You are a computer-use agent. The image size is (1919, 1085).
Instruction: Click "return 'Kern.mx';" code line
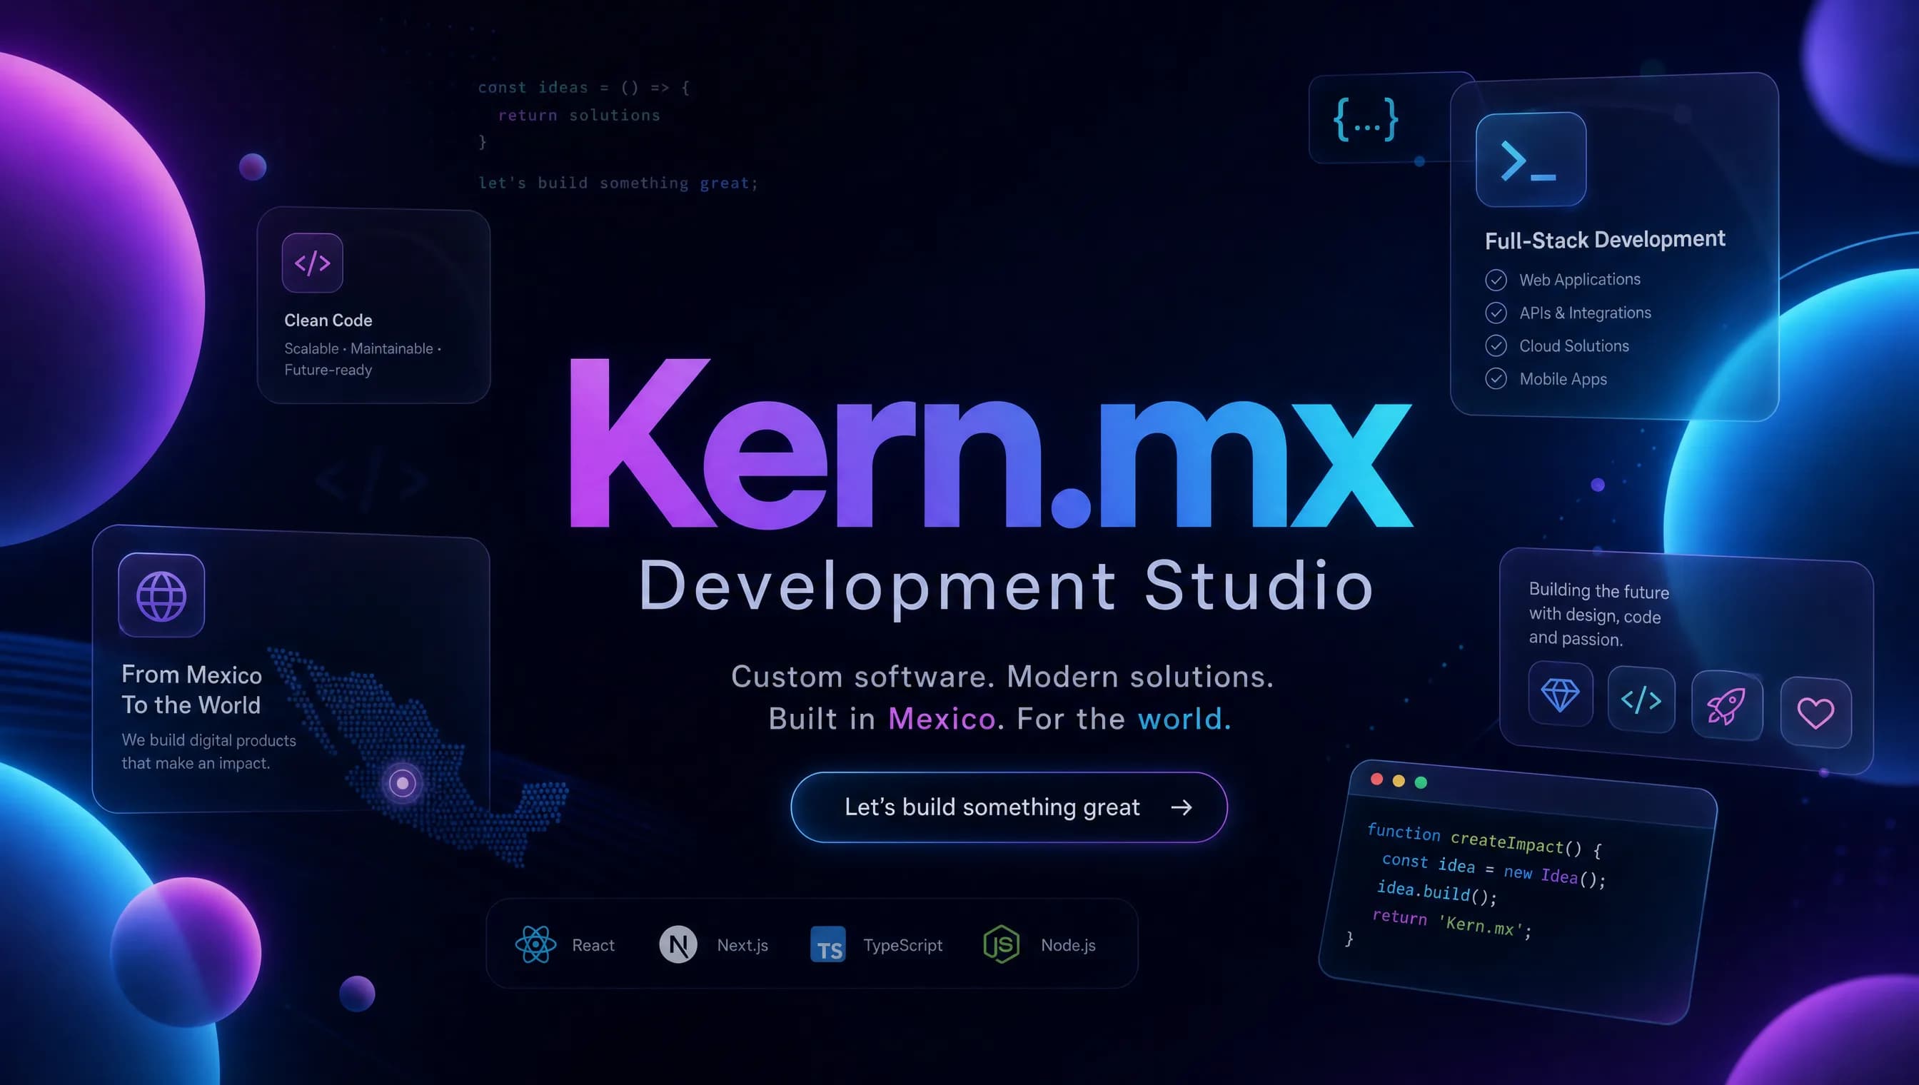tap(1451, 922)
